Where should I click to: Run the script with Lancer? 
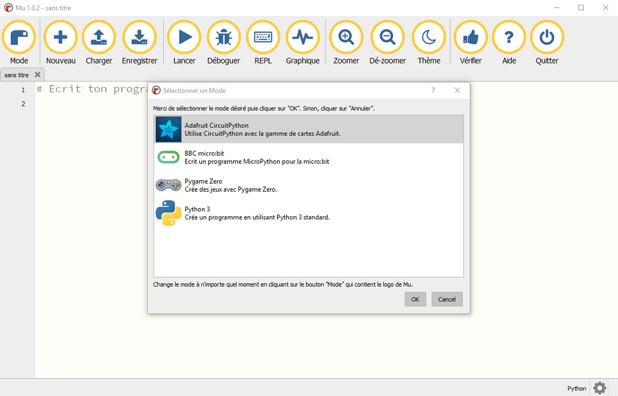[184, 42]
